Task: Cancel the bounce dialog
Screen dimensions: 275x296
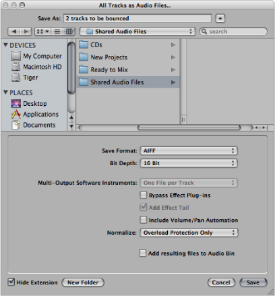Action: click(x=221, y=283)
